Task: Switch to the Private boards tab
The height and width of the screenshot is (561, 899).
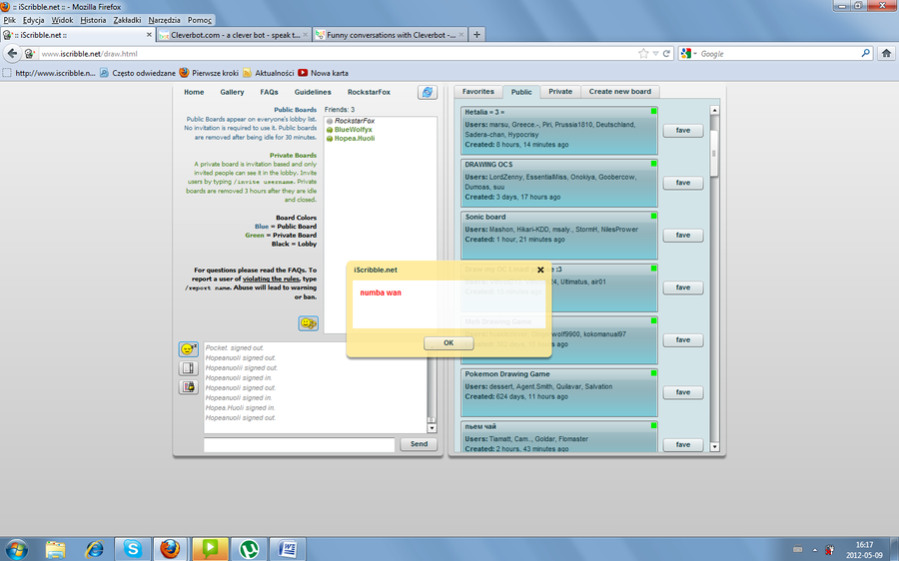Action: (560, 92)
